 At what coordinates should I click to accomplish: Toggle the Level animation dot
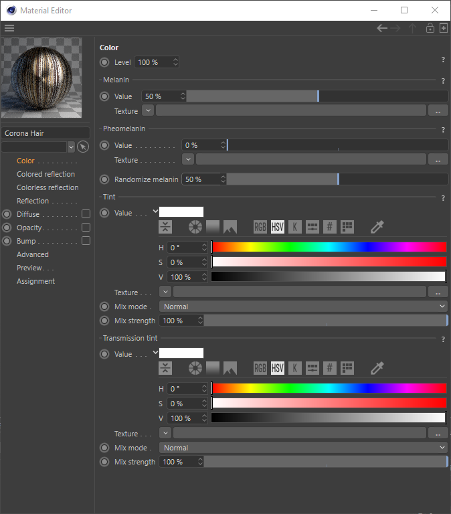[x=104, y=62]
